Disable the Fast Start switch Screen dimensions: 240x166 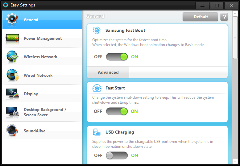(x=117, y=111)
